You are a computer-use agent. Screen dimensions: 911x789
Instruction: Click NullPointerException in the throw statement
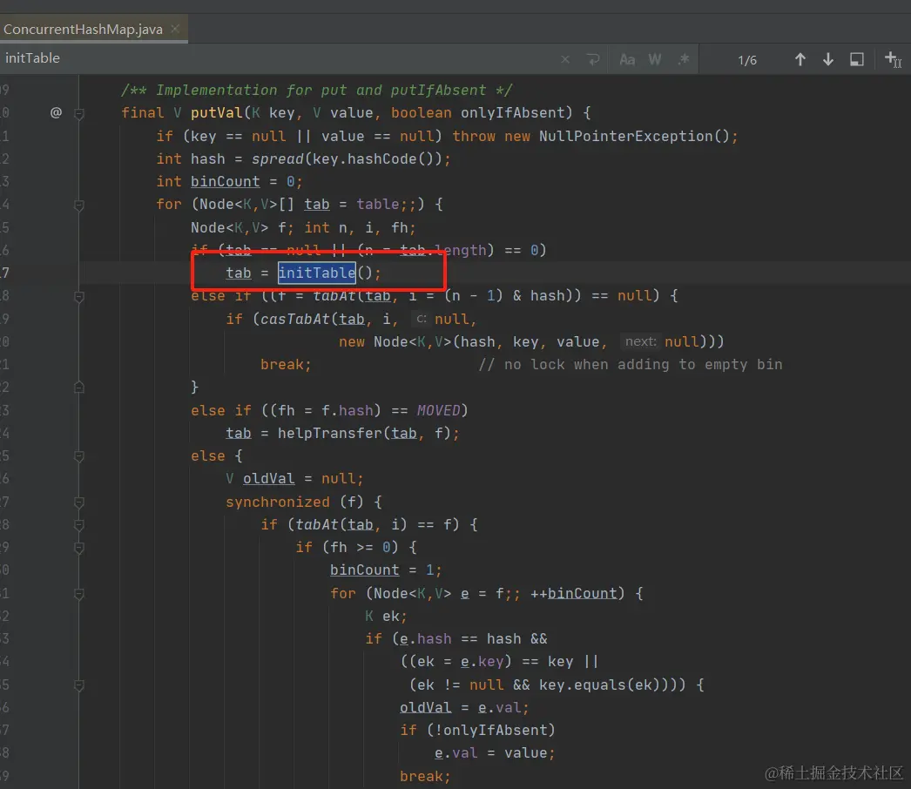click(625, 136)
